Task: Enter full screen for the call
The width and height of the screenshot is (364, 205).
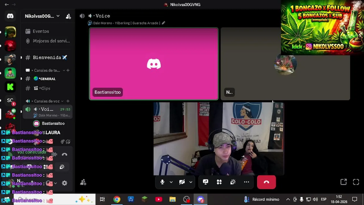Action: 356,182
